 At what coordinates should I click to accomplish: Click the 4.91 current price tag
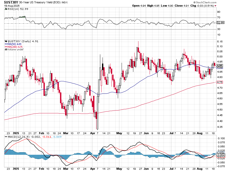(220, 65)
